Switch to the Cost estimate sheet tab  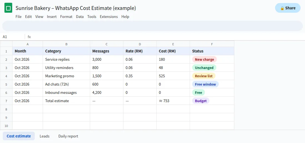19,136
